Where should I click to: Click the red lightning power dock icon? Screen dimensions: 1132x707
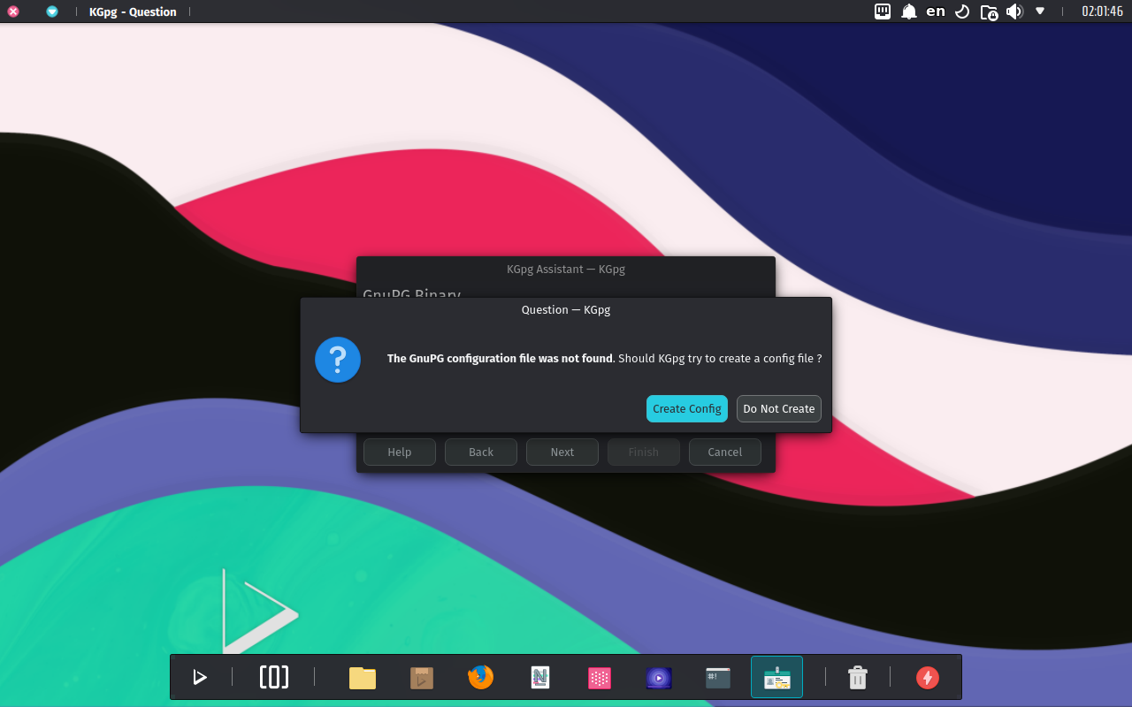click(928, 678)
